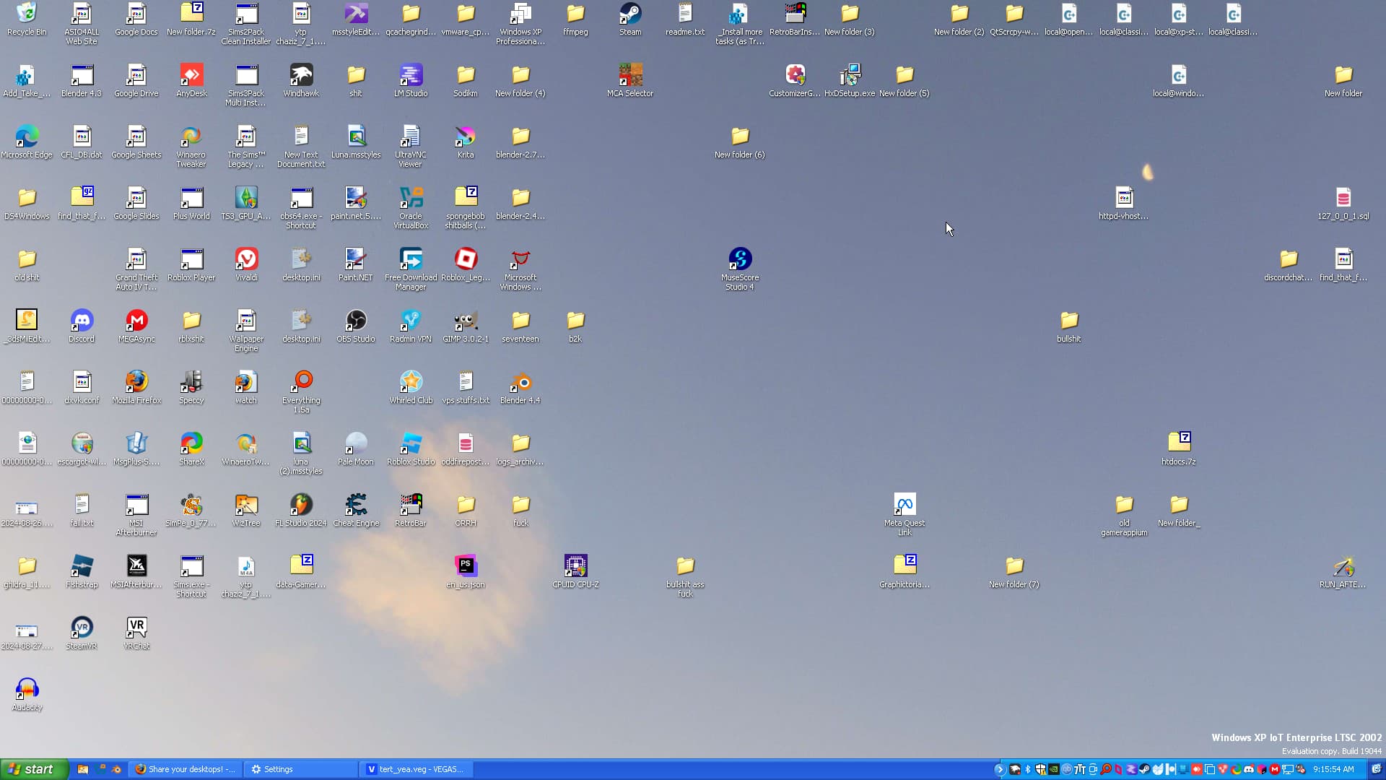Open Wallpaper Engine shortcut
Viewport: 1386px width, 780px height.
click(246, 331)
